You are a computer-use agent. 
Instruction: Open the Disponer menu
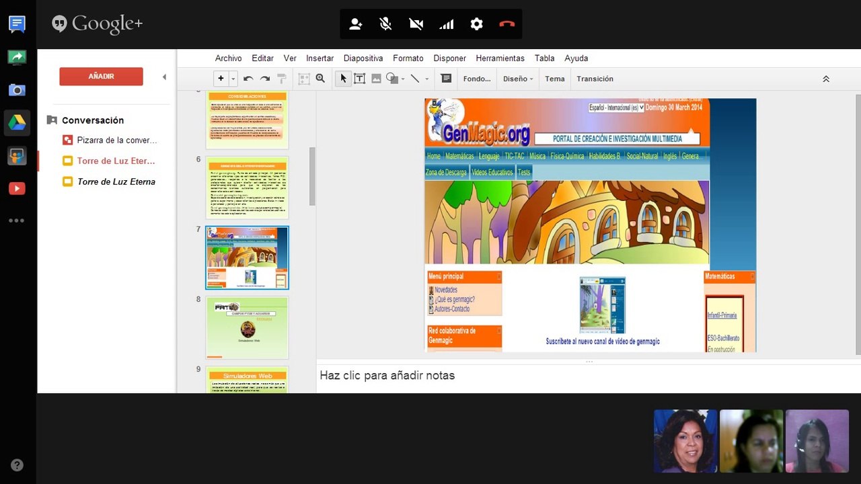[x=450, y=58]
